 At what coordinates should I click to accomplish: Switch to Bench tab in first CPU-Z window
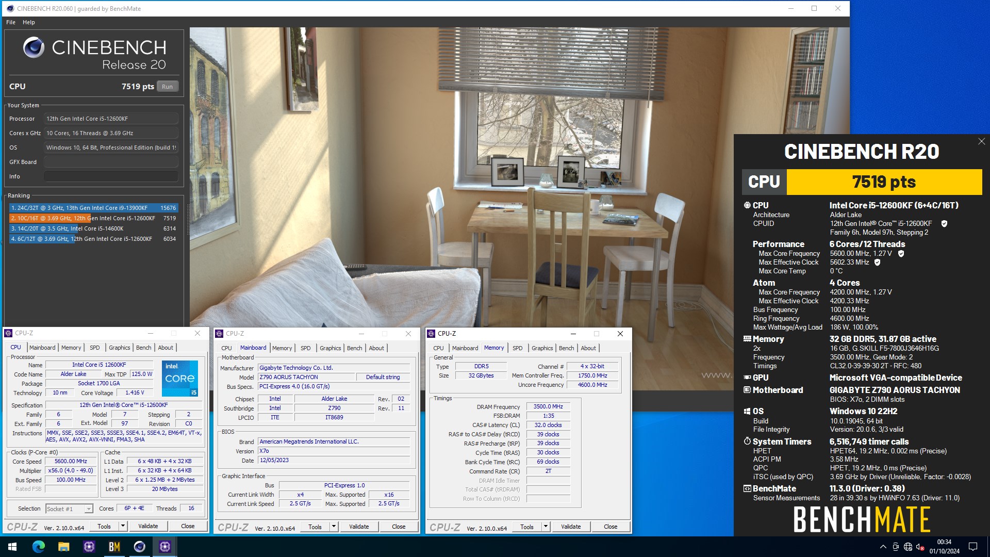143,348
